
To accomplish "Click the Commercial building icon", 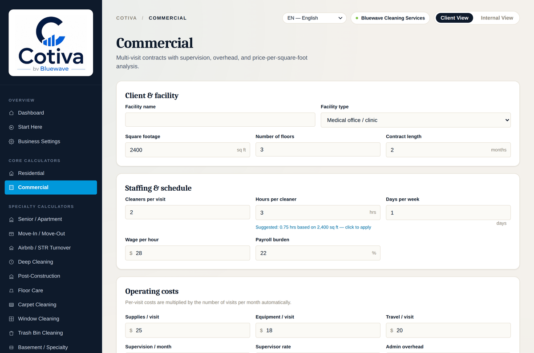I will tap(12, 188).
